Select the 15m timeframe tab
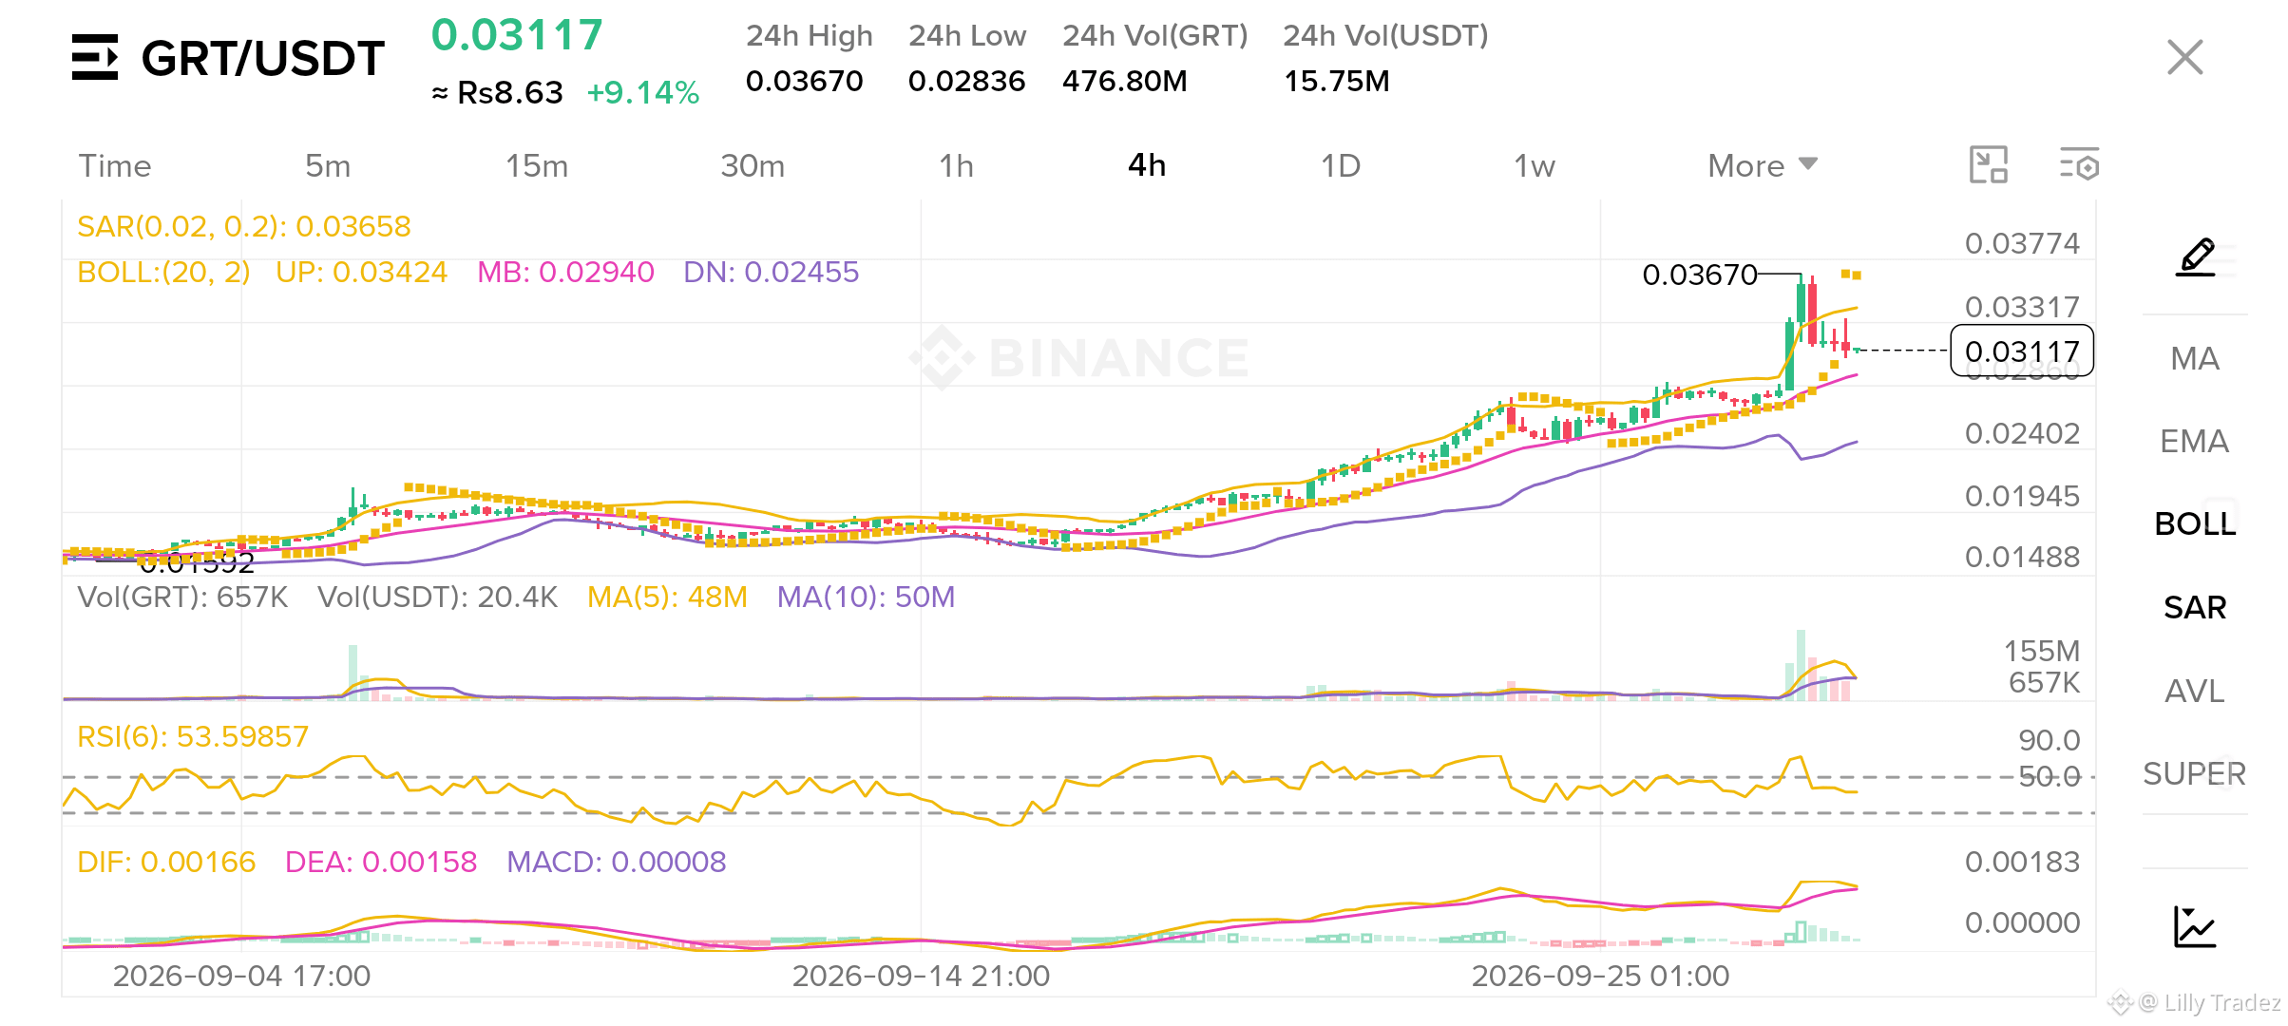 pyautogui.click(x=537, y=165)
